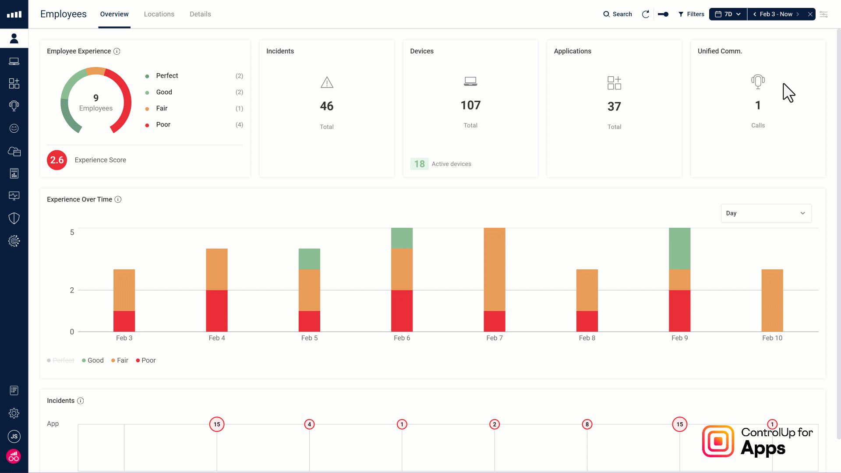
Task: Click the Unified Comm headset sidebar icon
Action: point(14,106)
